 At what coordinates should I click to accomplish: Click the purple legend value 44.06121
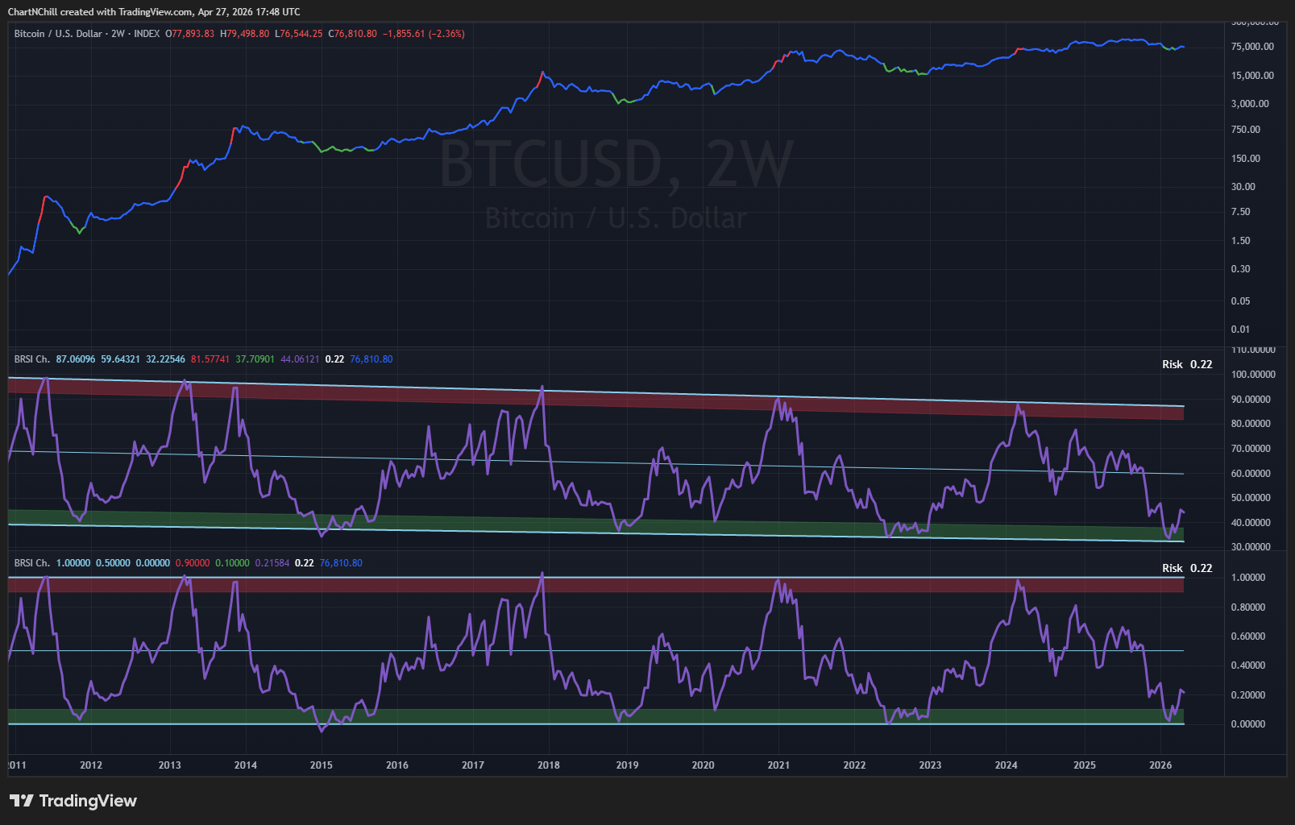(300, 359)
